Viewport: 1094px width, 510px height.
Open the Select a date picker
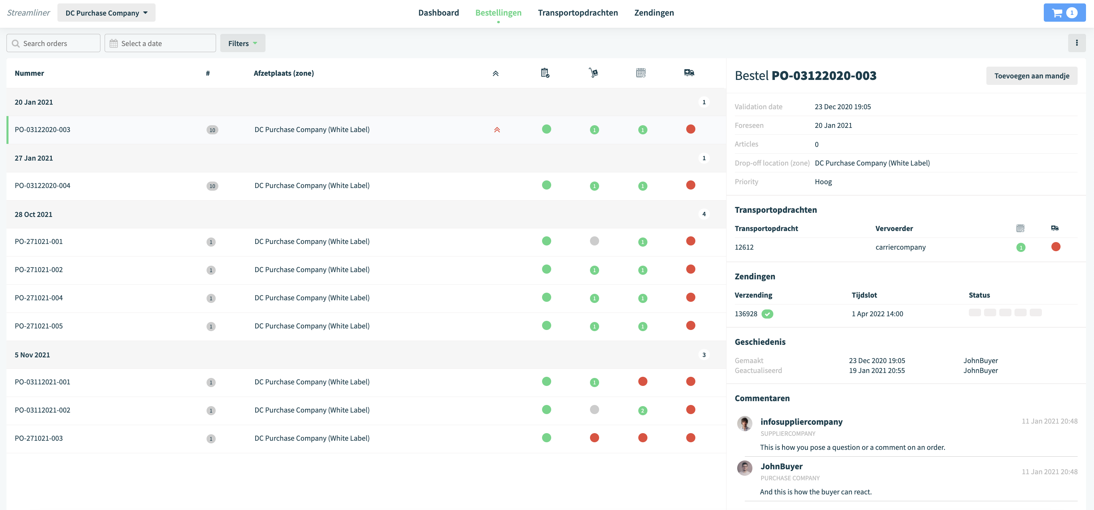[x=160, y=43]
